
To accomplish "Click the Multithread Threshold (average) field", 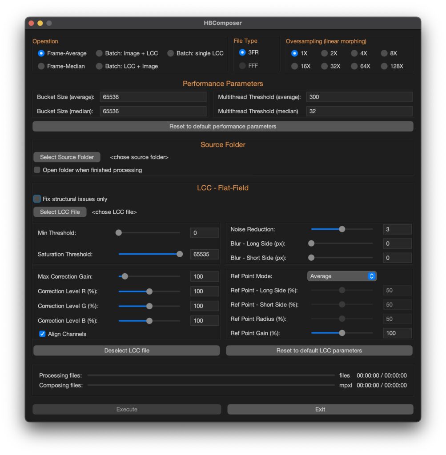I will point(359,97).
